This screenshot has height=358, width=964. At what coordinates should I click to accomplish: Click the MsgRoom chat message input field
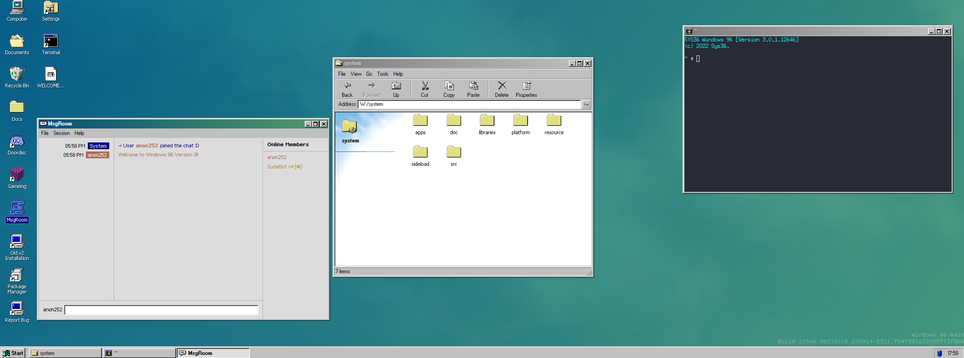tap(161, 310)
